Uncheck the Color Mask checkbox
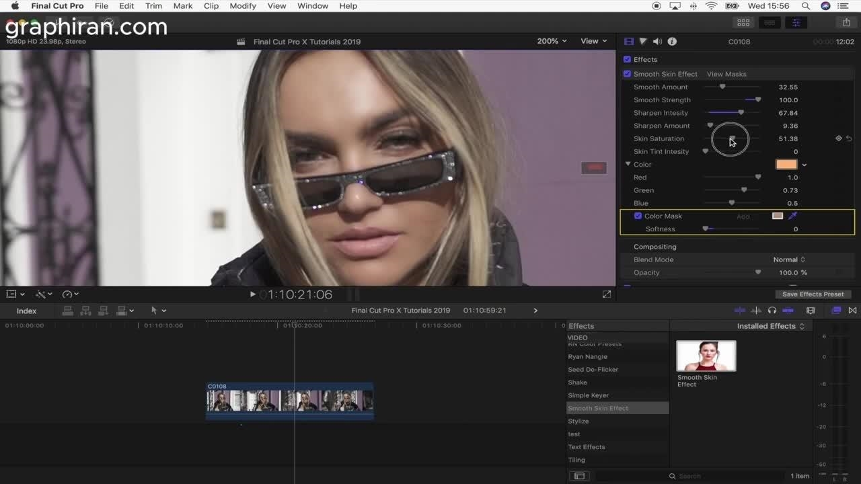This screenshot has width=861, height=484. (638, 216)
